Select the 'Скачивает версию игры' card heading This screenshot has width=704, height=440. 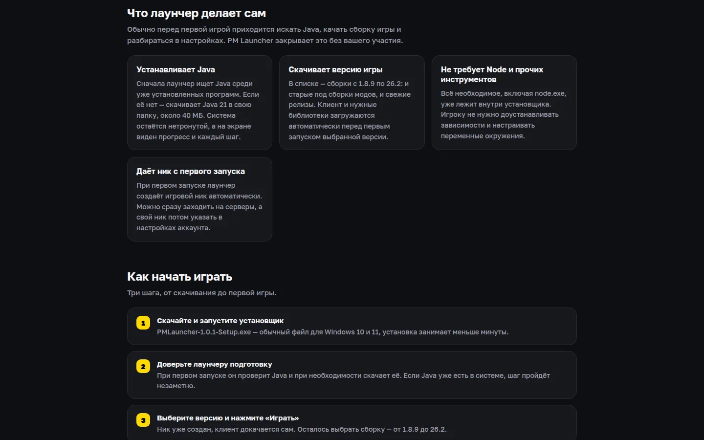(335, 69)
